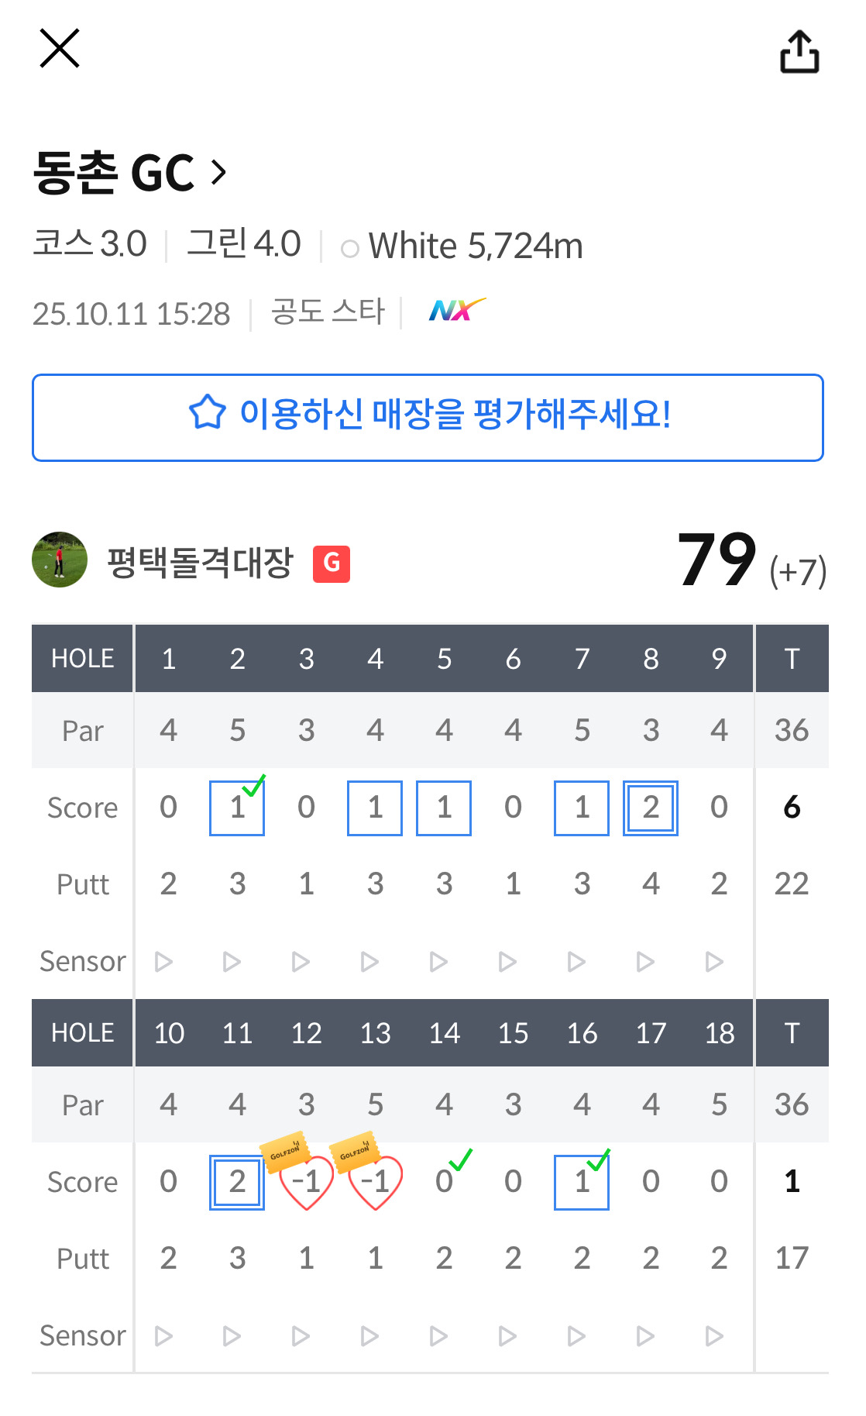Tap the red G badge icon
The height and width of the screenshot is (1416, 866).
[332, 563]
